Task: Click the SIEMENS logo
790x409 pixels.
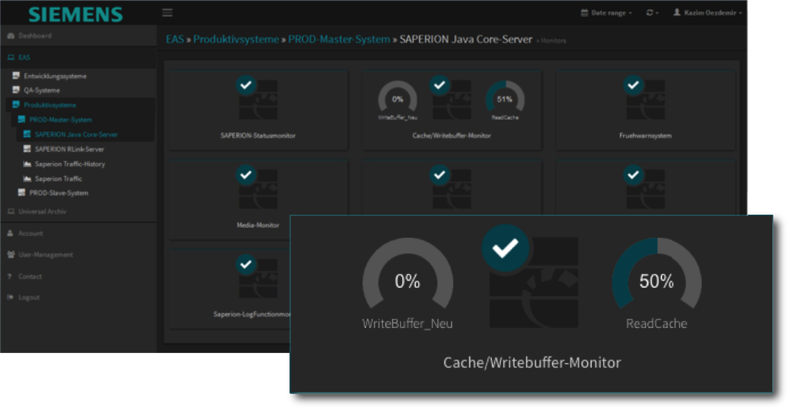Action: tap(76, 14)
